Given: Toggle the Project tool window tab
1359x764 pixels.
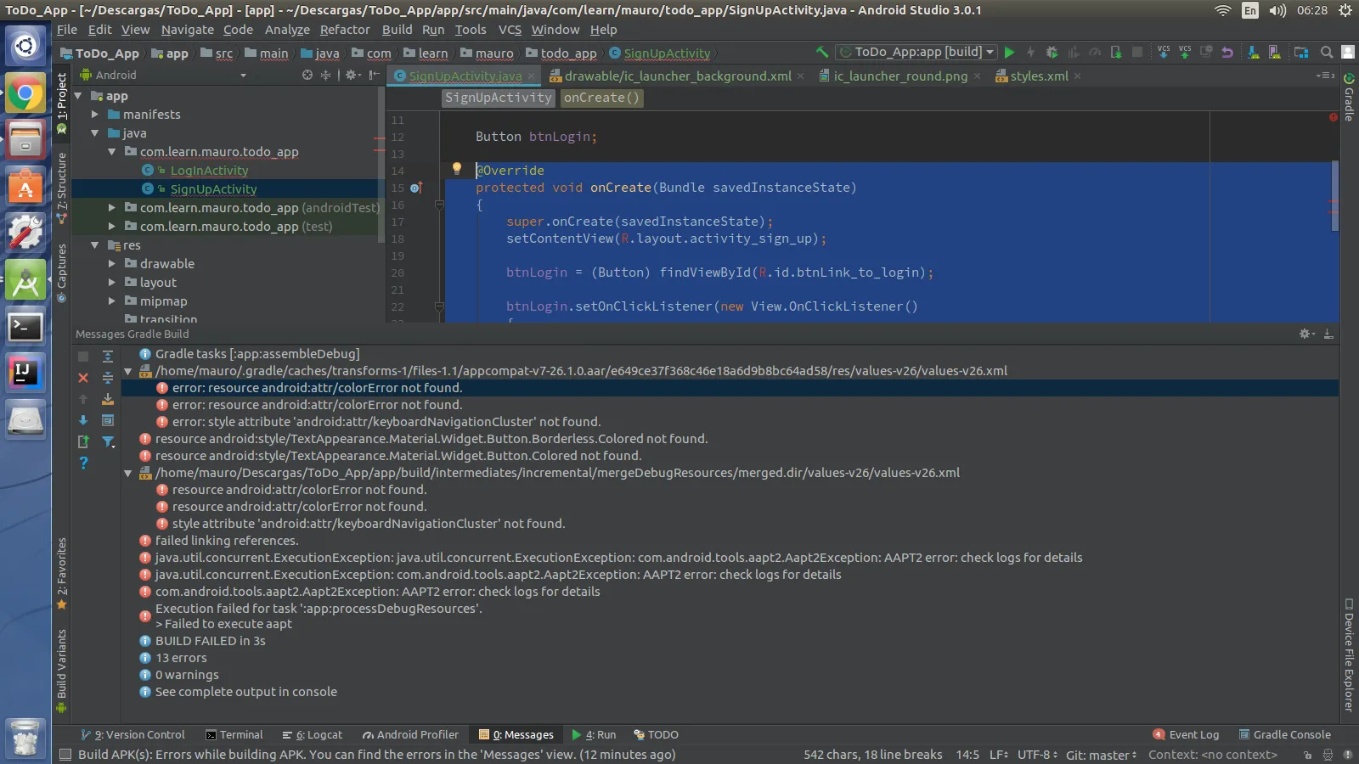Looking at the screenshot, I should pos(61,104).
